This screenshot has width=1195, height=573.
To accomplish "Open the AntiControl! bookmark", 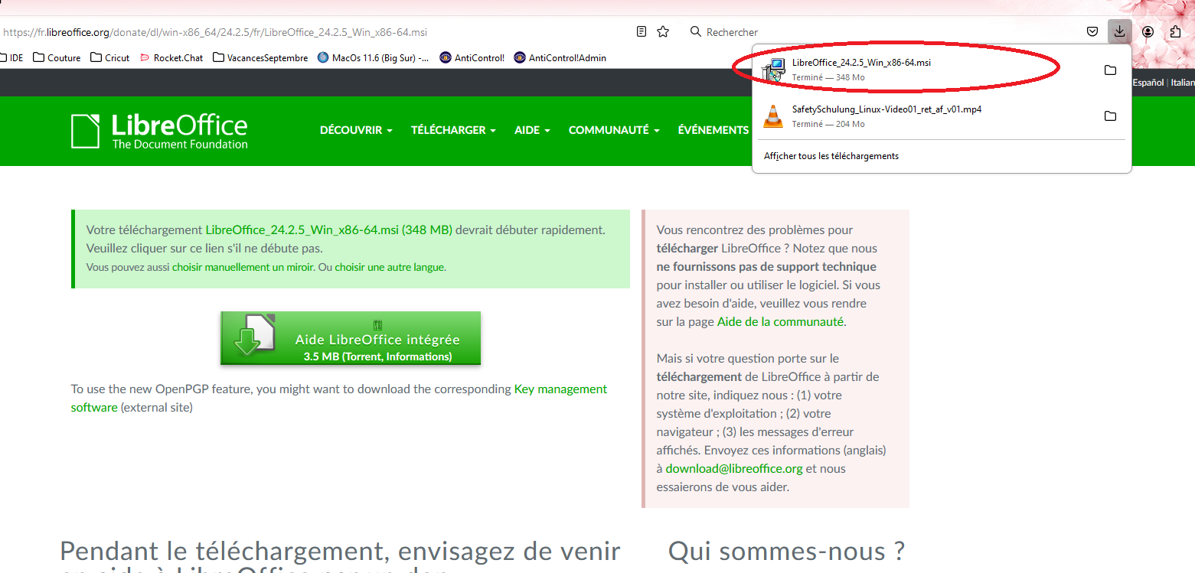I will (x=472, y=57).
